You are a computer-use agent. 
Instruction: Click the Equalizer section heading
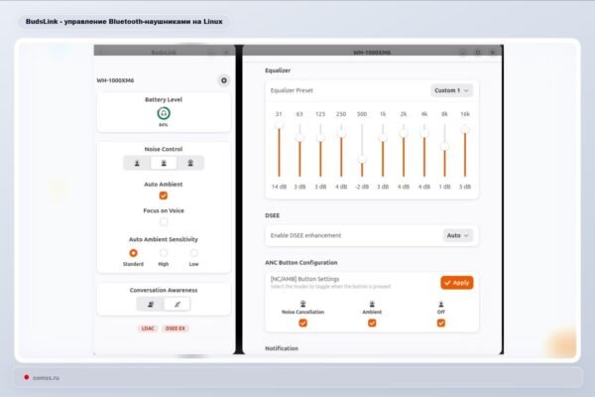(278, 70)
